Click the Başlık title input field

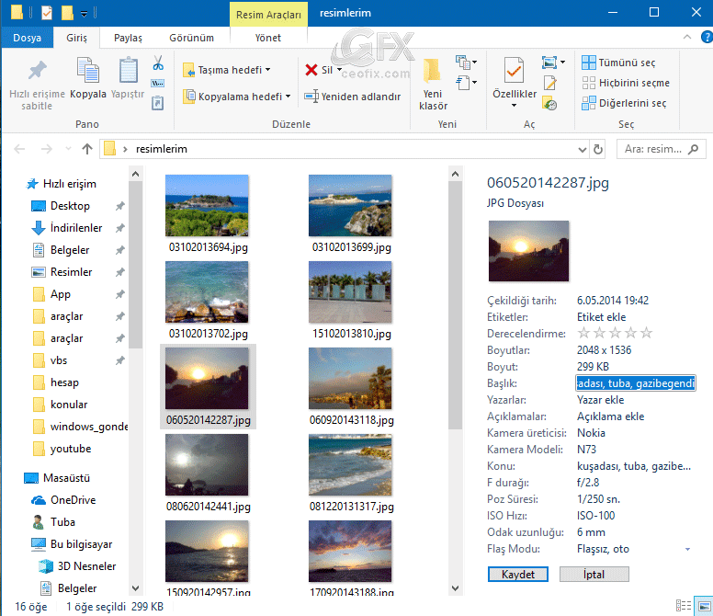click(636, 383)
